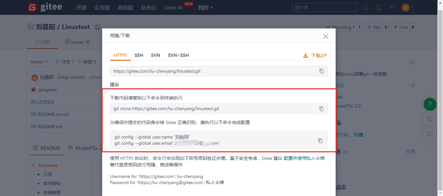Download the repository as ZIP

[x=315, y=56]
